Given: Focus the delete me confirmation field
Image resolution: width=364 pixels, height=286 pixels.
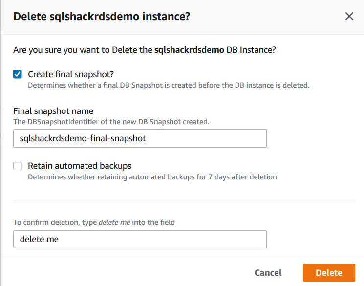Looking at the screenshot, I should click(x=140, y=240).
